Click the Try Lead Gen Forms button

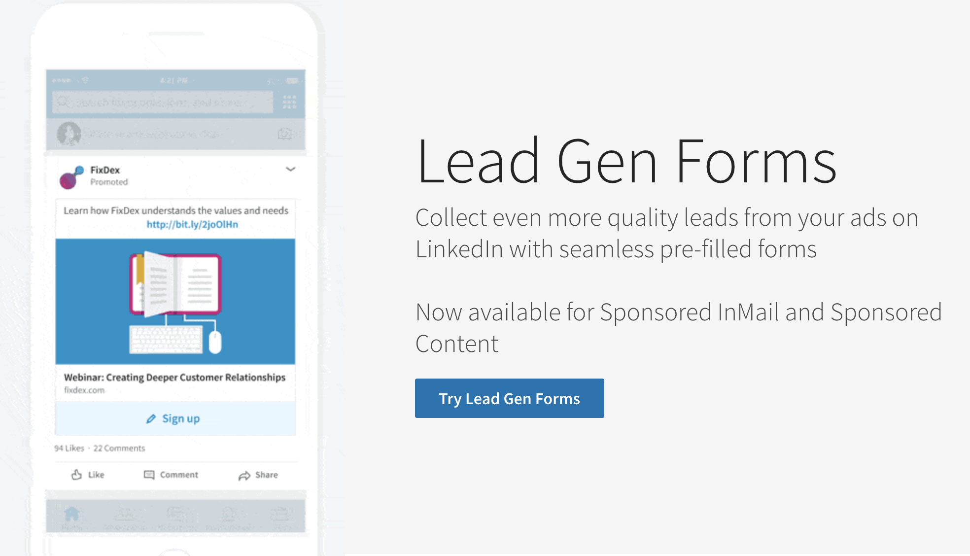(x=509, y=398)
